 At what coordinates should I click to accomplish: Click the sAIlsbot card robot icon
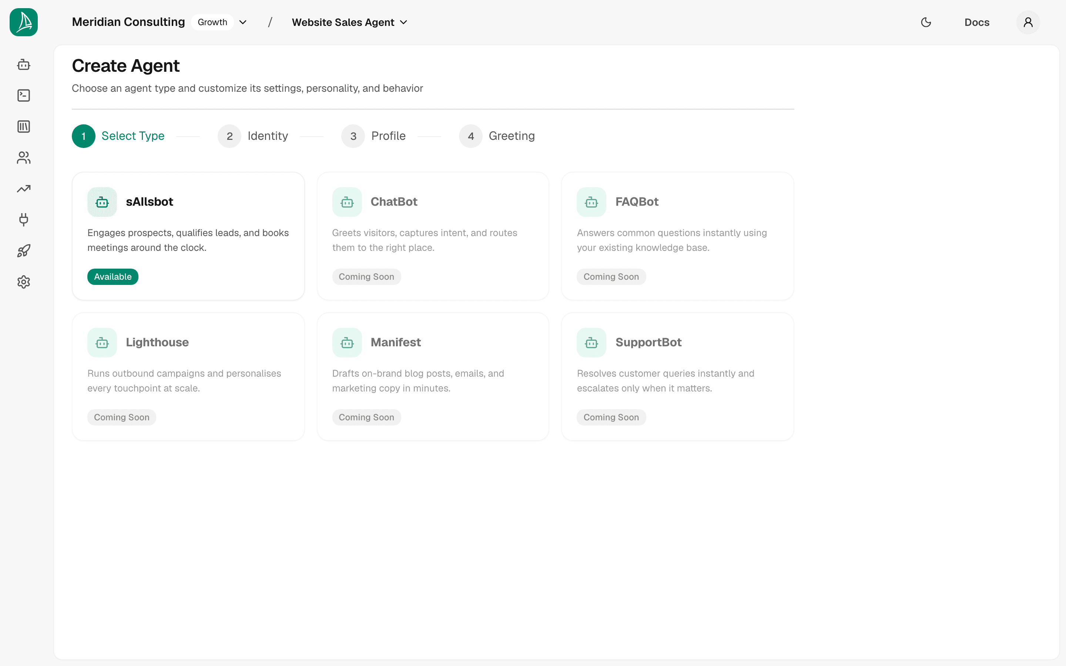click(102, 202)
